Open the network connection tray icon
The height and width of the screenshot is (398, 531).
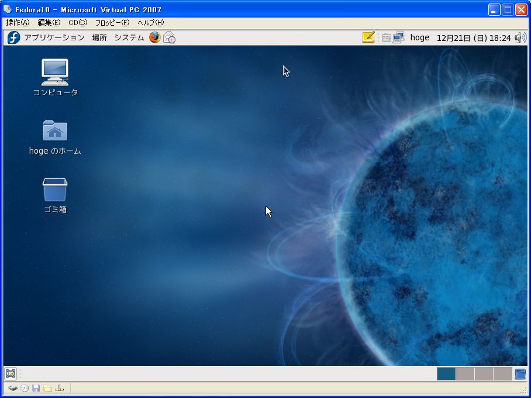click(x=399, y=37)
